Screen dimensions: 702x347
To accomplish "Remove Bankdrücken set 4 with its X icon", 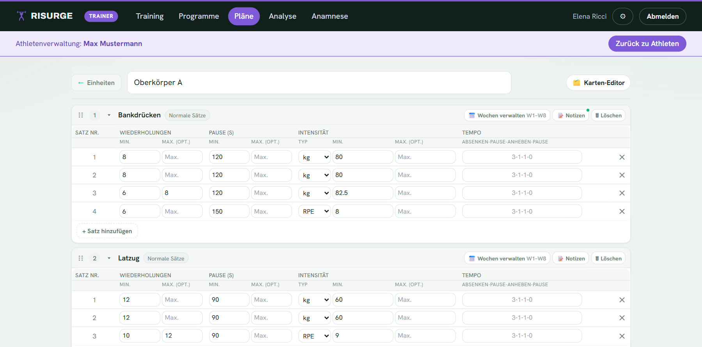I will coord(622,211).
